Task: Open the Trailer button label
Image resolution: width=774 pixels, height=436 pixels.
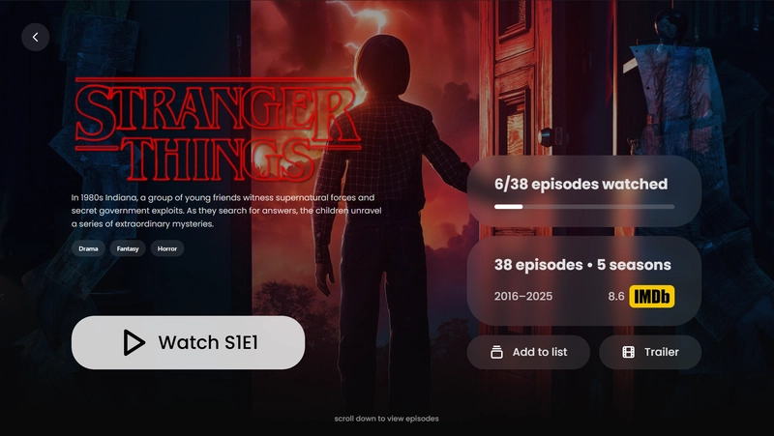Action: click(662, 352)
